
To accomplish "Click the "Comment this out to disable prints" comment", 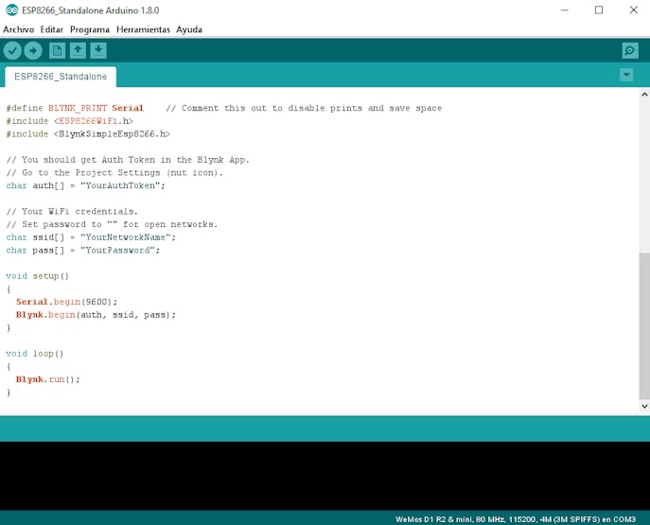I will (x=304, y=108).
